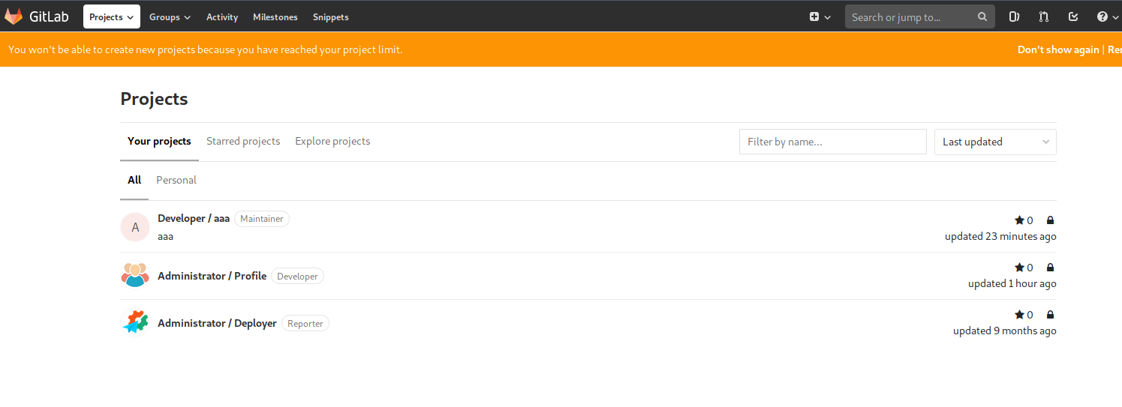The width and height of the screenshot is (1122, 407).
Task: Focus the Filter by name input
Action: (832, 142)
